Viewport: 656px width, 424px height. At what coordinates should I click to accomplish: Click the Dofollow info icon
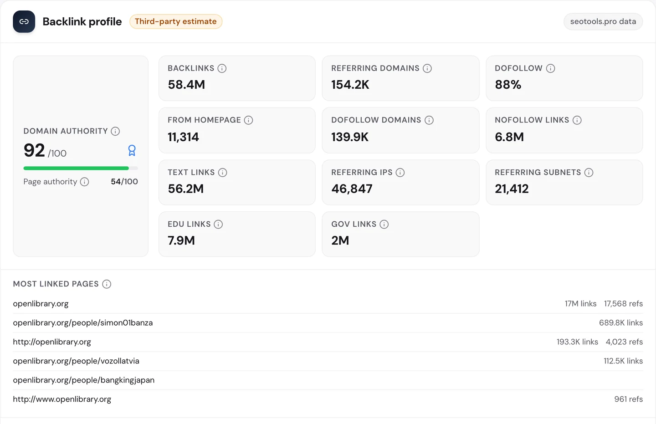tap(551, 68)
